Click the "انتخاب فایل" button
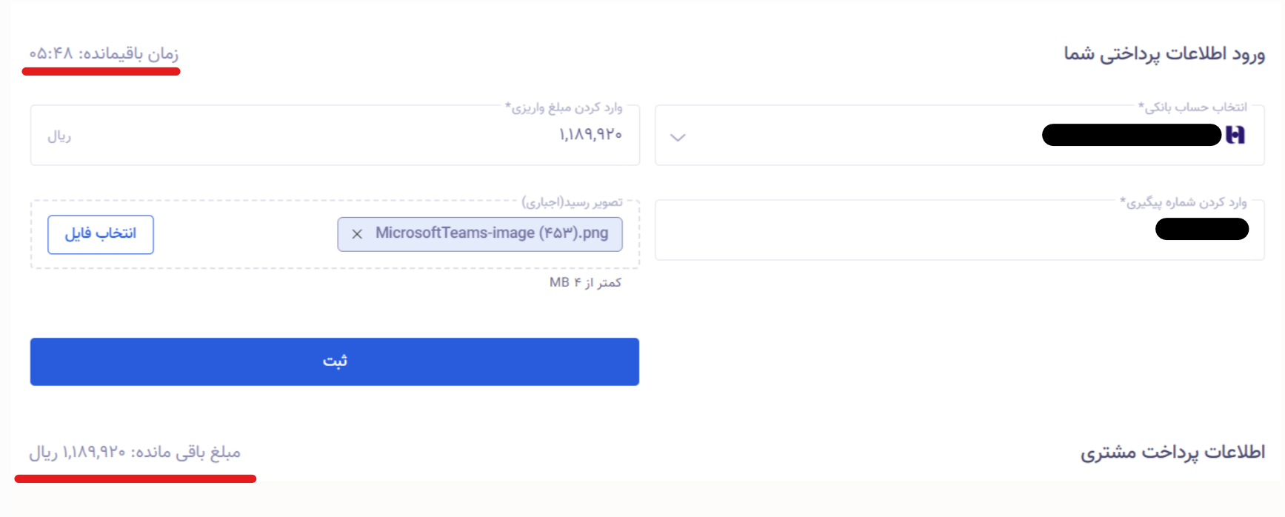The height and width of the screenshot is (517, 1285). 101,234
